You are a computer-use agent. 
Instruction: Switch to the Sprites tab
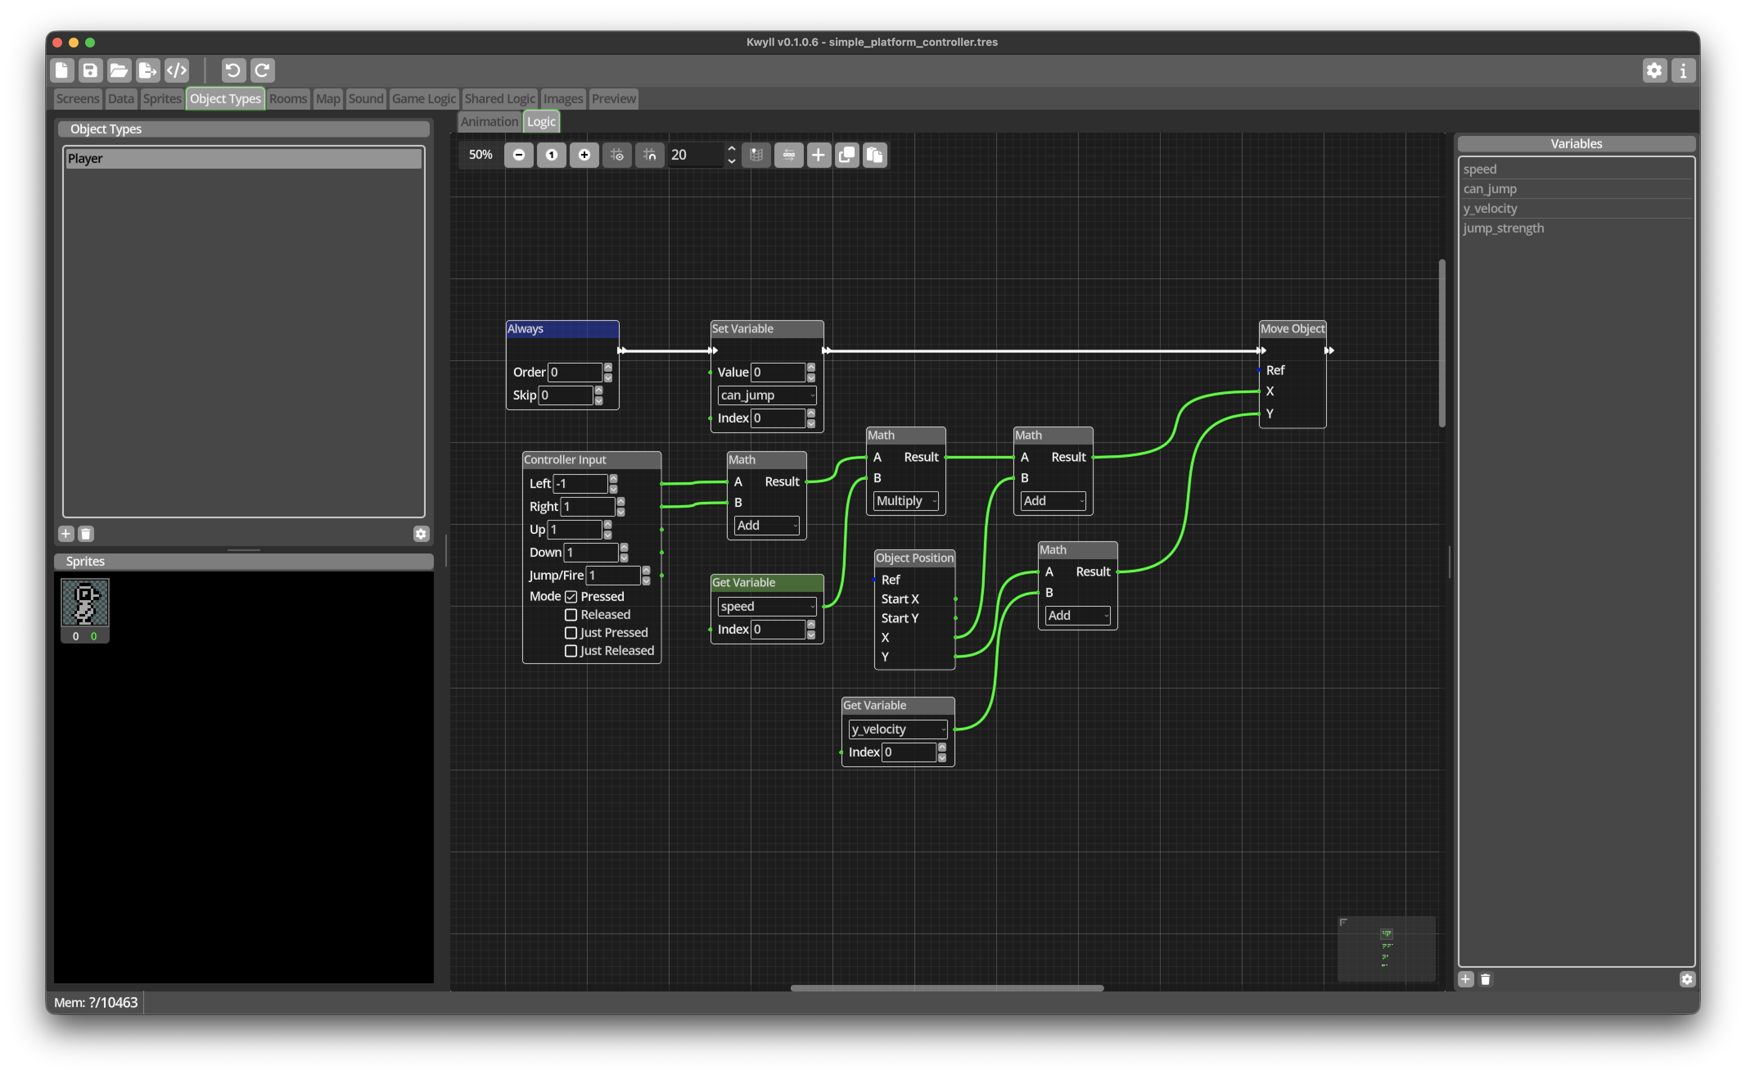pyautogui.click(x=162, y=99)
